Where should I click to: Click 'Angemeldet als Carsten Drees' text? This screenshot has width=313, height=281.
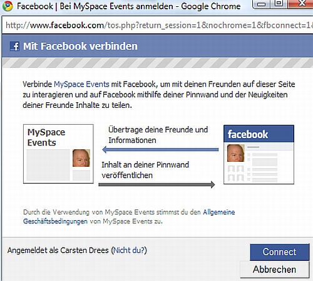coord(58,250)
